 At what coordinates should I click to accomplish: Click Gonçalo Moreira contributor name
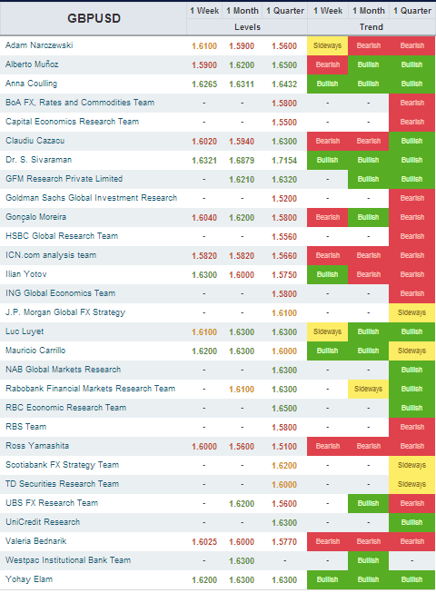(36, 217)
